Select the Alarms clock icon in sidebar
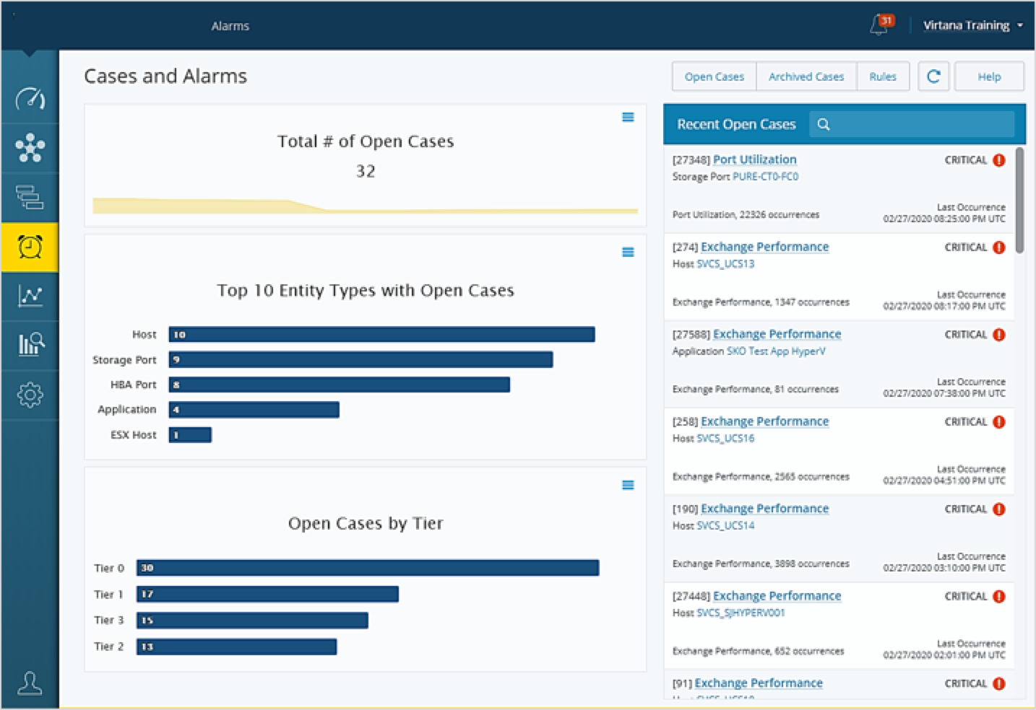Image resolution: width=1036 pixels, height=710 pixels. 30,247
